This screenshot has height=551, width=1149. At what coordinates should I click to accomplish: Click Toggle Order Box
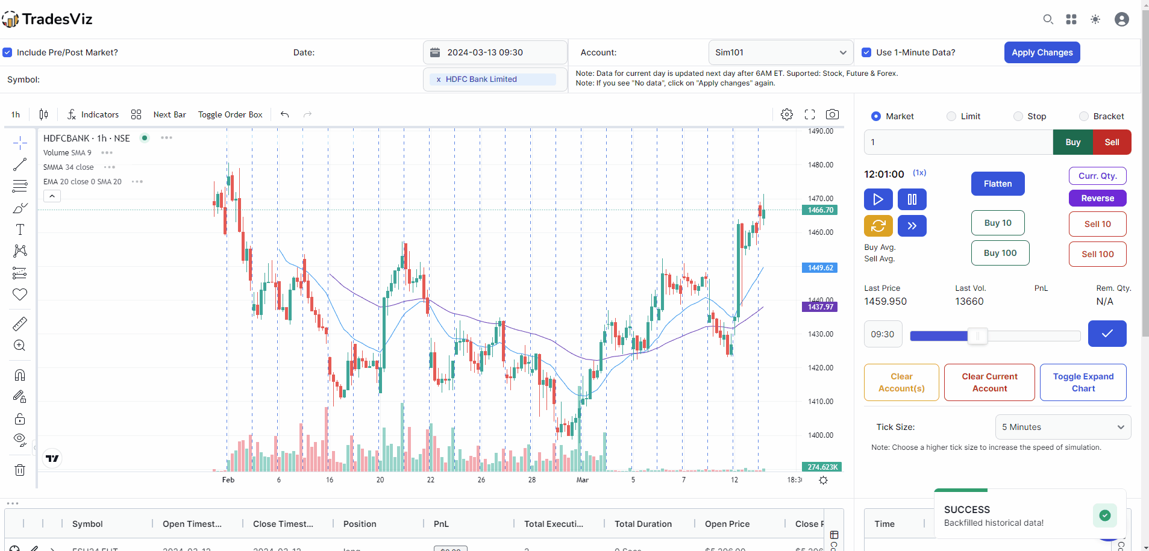[230, 114]
